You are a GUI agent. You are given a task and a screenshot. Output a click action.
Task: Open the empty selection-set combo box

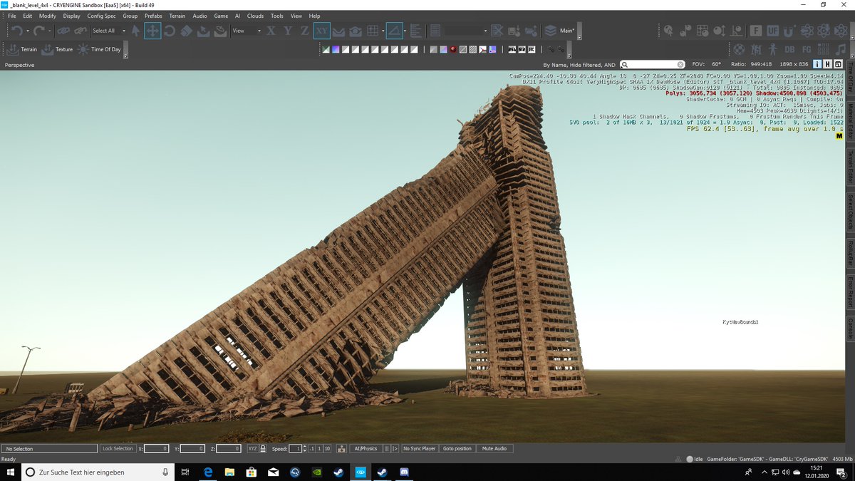466,31
